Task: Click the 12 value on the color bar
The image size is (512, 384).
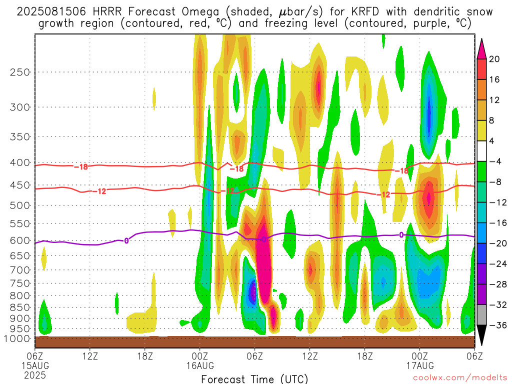Action: click(494, 100)
